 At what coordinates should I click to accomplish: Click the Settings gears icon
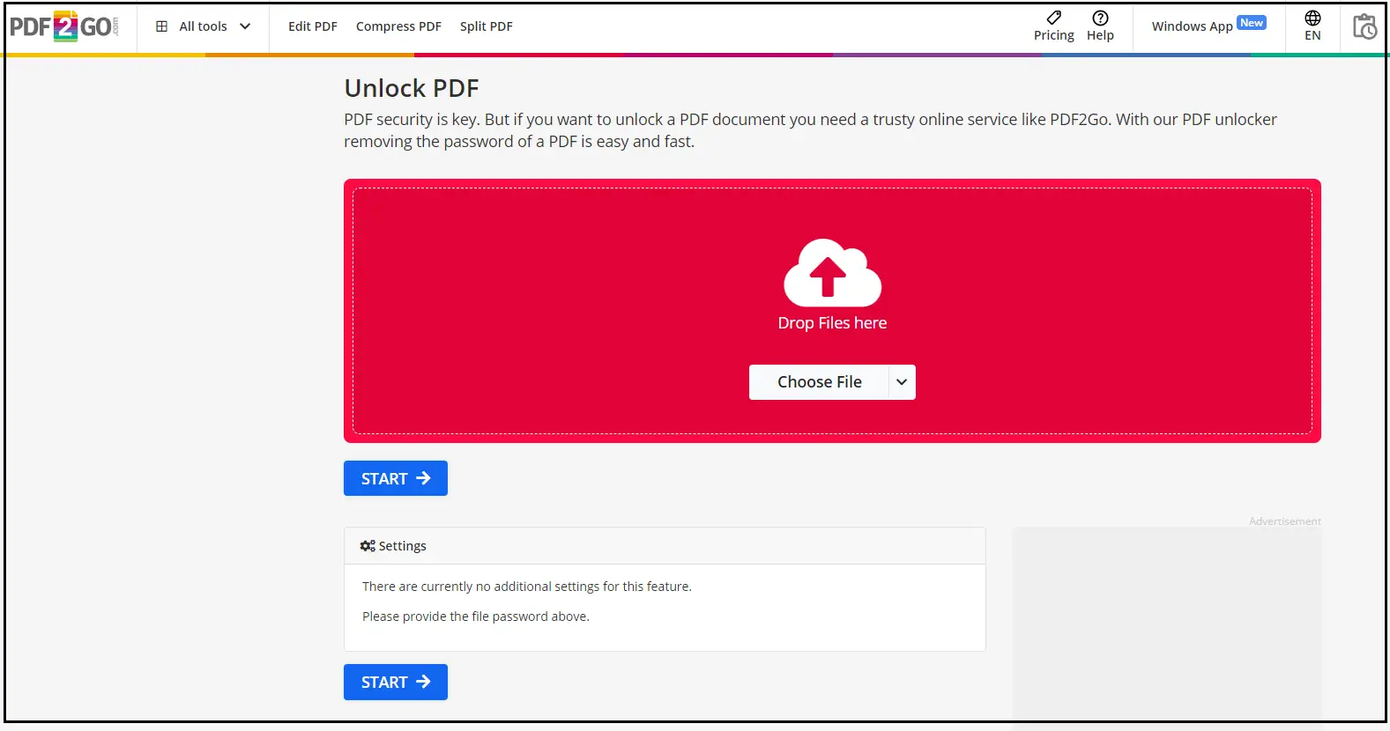tap(368, 546)
